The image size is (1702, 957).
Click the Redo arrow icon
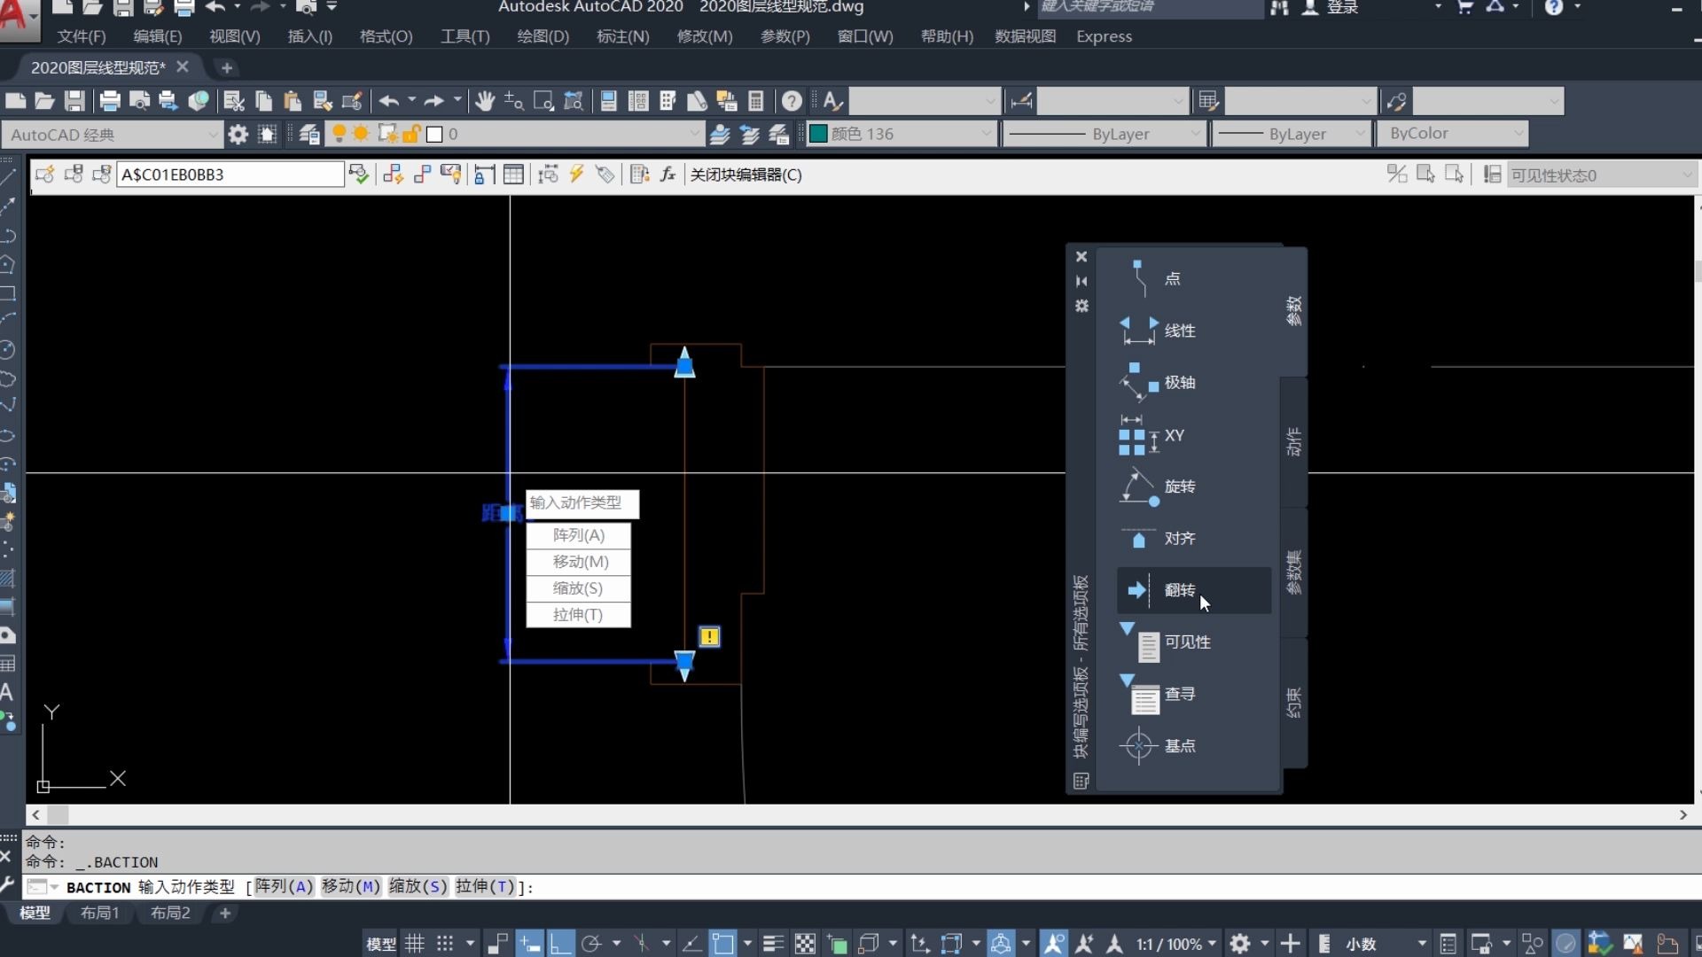(433, 101)
